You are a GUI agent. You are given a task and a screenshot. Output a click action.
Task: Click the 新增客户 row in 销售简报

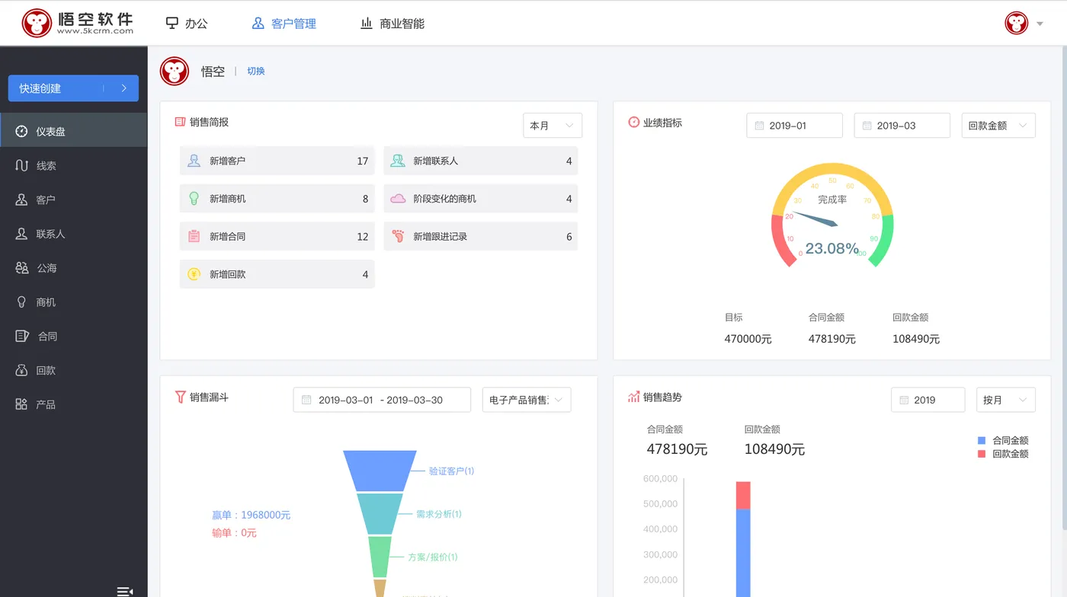277,161
